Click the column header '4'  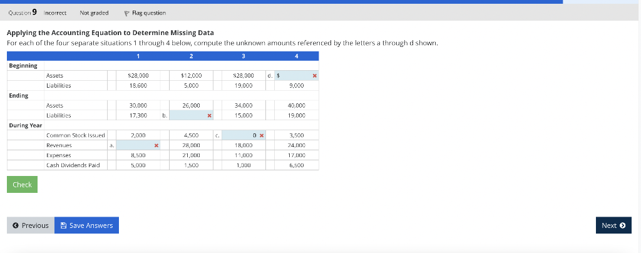coord(296,56)
